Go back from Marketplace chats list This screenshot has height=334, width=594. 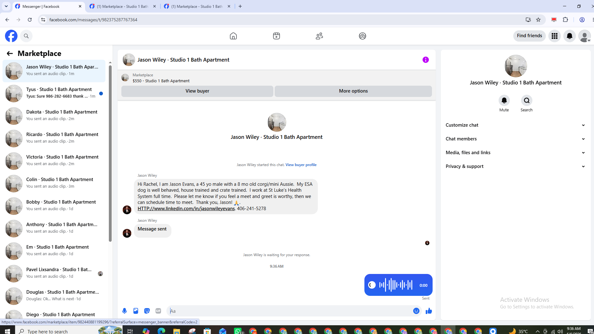coord(10,53)
